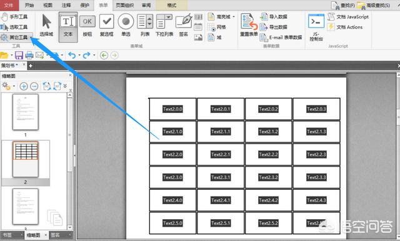Add a 复选框 checkbox field
The height and width of the screenshot is (241, 400).
[x=106, y=25]
